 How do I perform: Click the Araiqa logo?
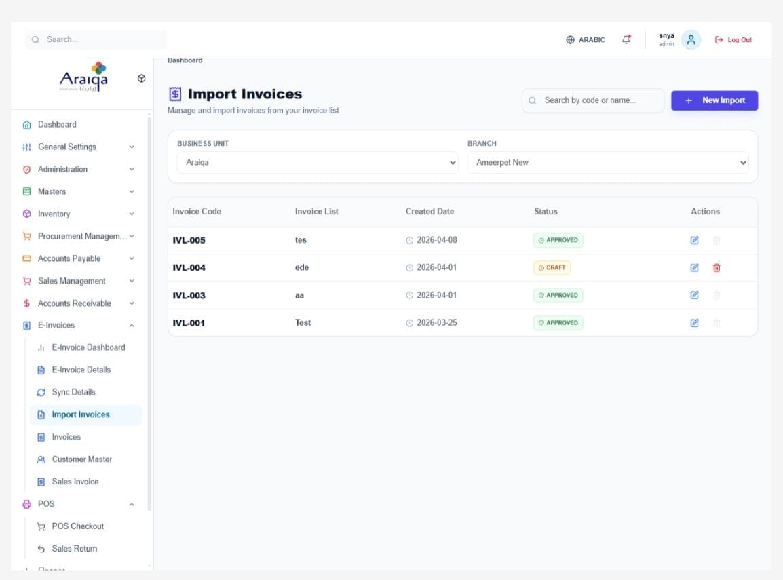84,77
